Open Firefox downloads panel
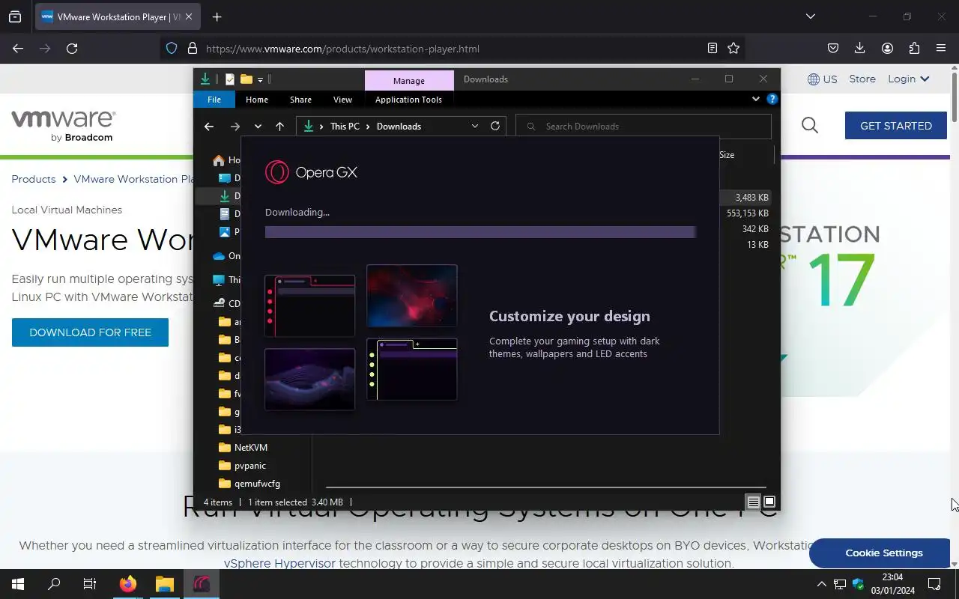The image size is (959, 599). (x=859, y=49)
